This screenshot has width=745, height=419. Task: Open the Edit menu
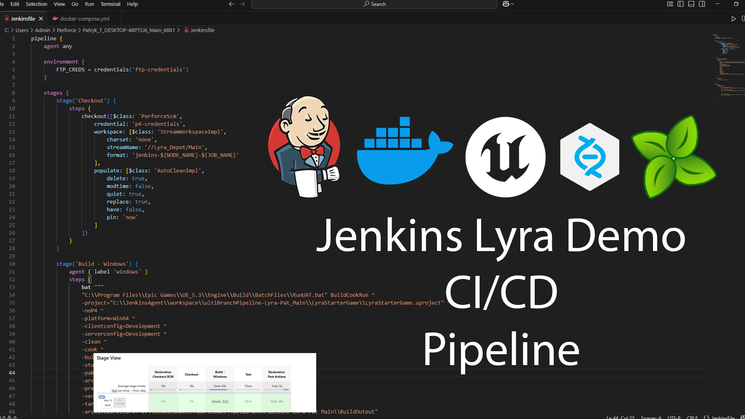point(15,4)
